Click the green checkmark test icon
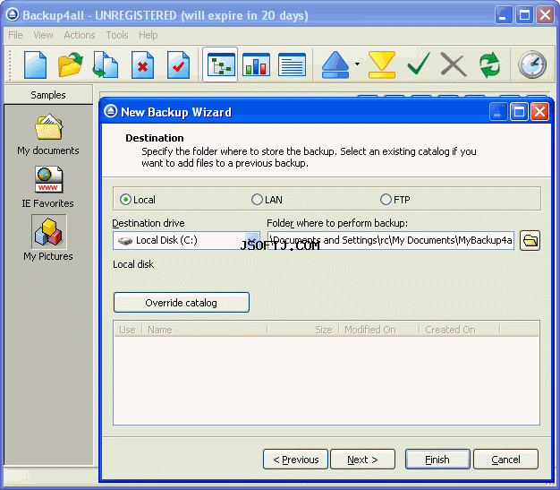This screenshot has height=490, width=560. point(419,64)
